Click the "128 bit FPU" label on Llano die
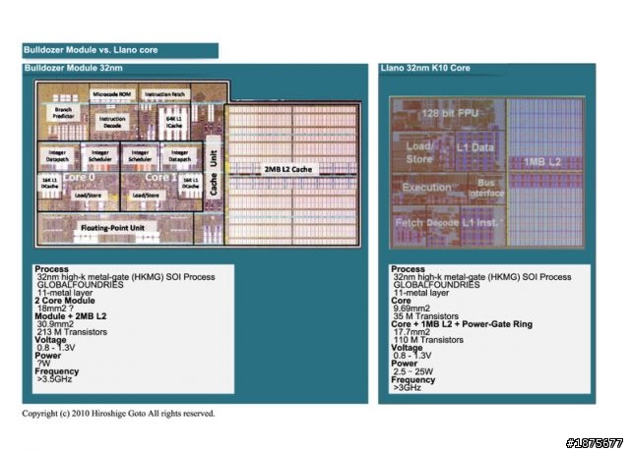 pos(450,113)
